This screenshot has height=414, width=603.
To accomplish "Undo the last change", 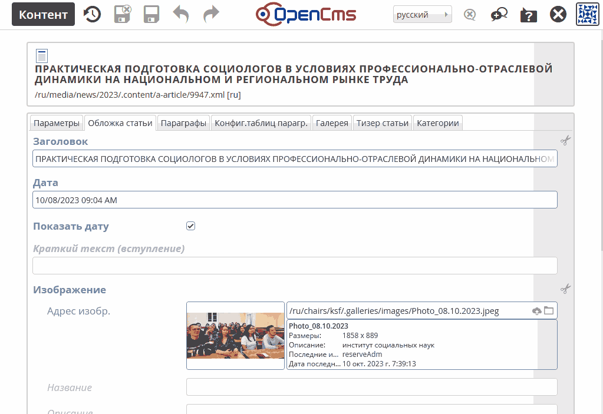I will [x=181, y=15].
